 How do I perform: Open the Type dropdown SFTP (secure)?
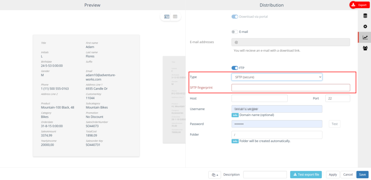pos(277,77)
